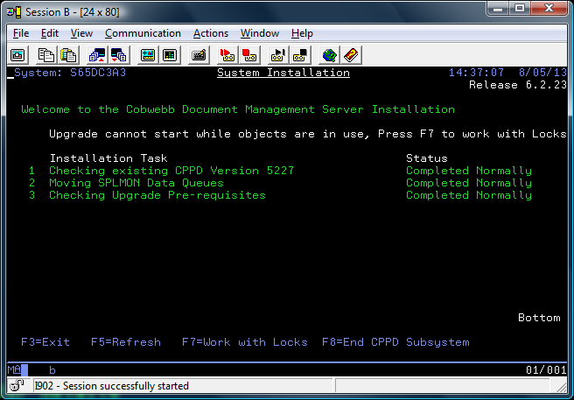
Task: Open the Help menu
Action: [302, 33]
